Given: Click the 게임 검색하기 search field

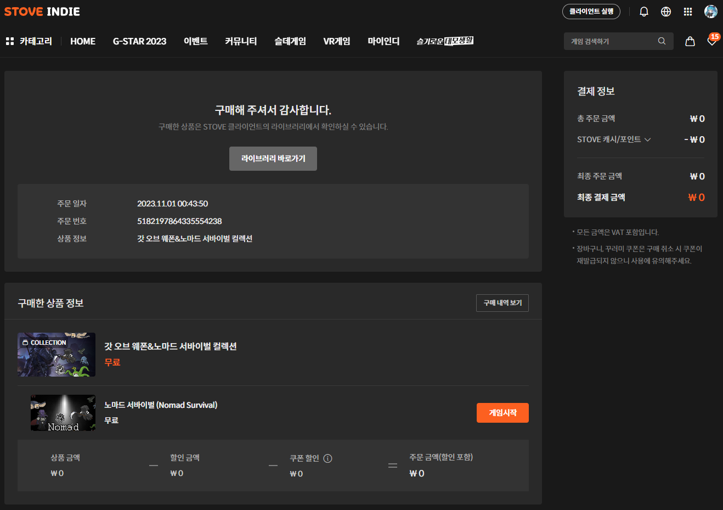Looking at the screenshot, I should pos(609,41).
